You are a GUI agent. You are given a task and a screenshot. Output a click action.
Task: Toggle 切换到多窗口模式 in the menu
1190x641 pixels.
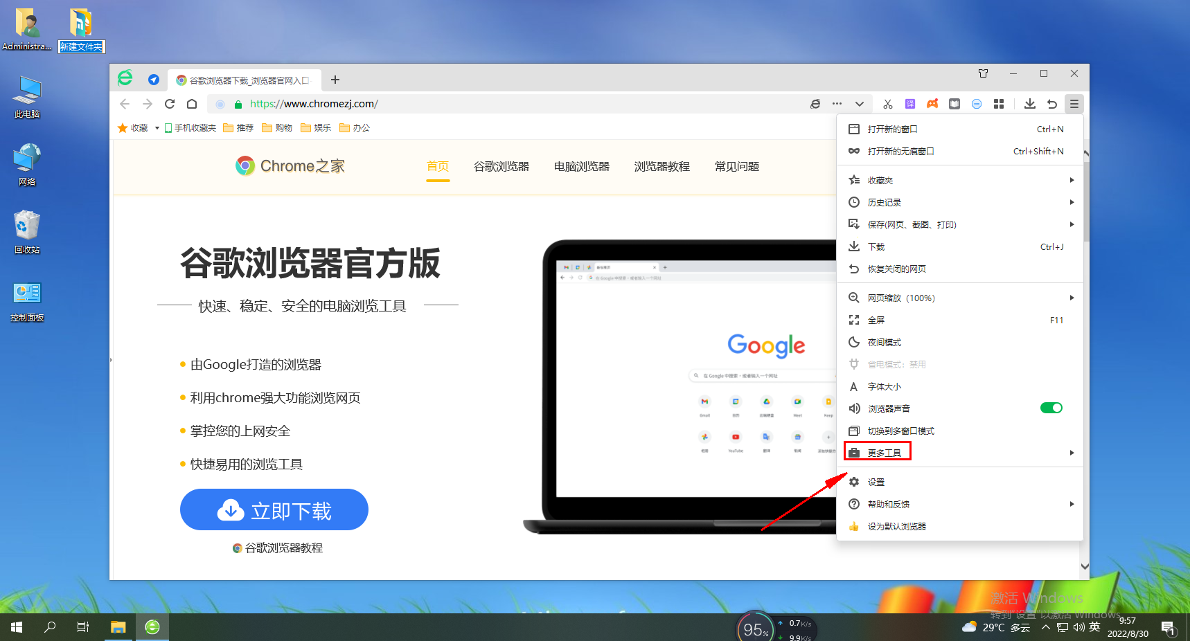pyautogui.click(x=900, y=430)
